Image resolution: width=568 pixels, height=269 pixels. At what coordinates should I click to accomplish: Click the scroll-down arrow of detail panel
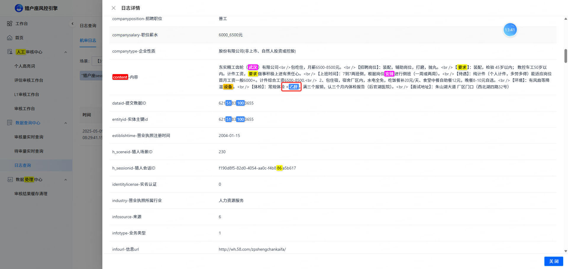point(566,251)
